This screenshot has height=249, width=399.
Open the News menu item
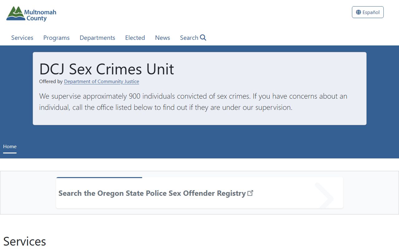click(162, 38)
